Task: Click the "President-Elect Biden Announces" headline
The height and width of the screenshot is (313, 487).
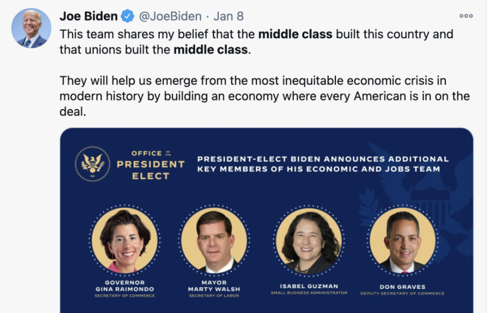Action: 322,164
